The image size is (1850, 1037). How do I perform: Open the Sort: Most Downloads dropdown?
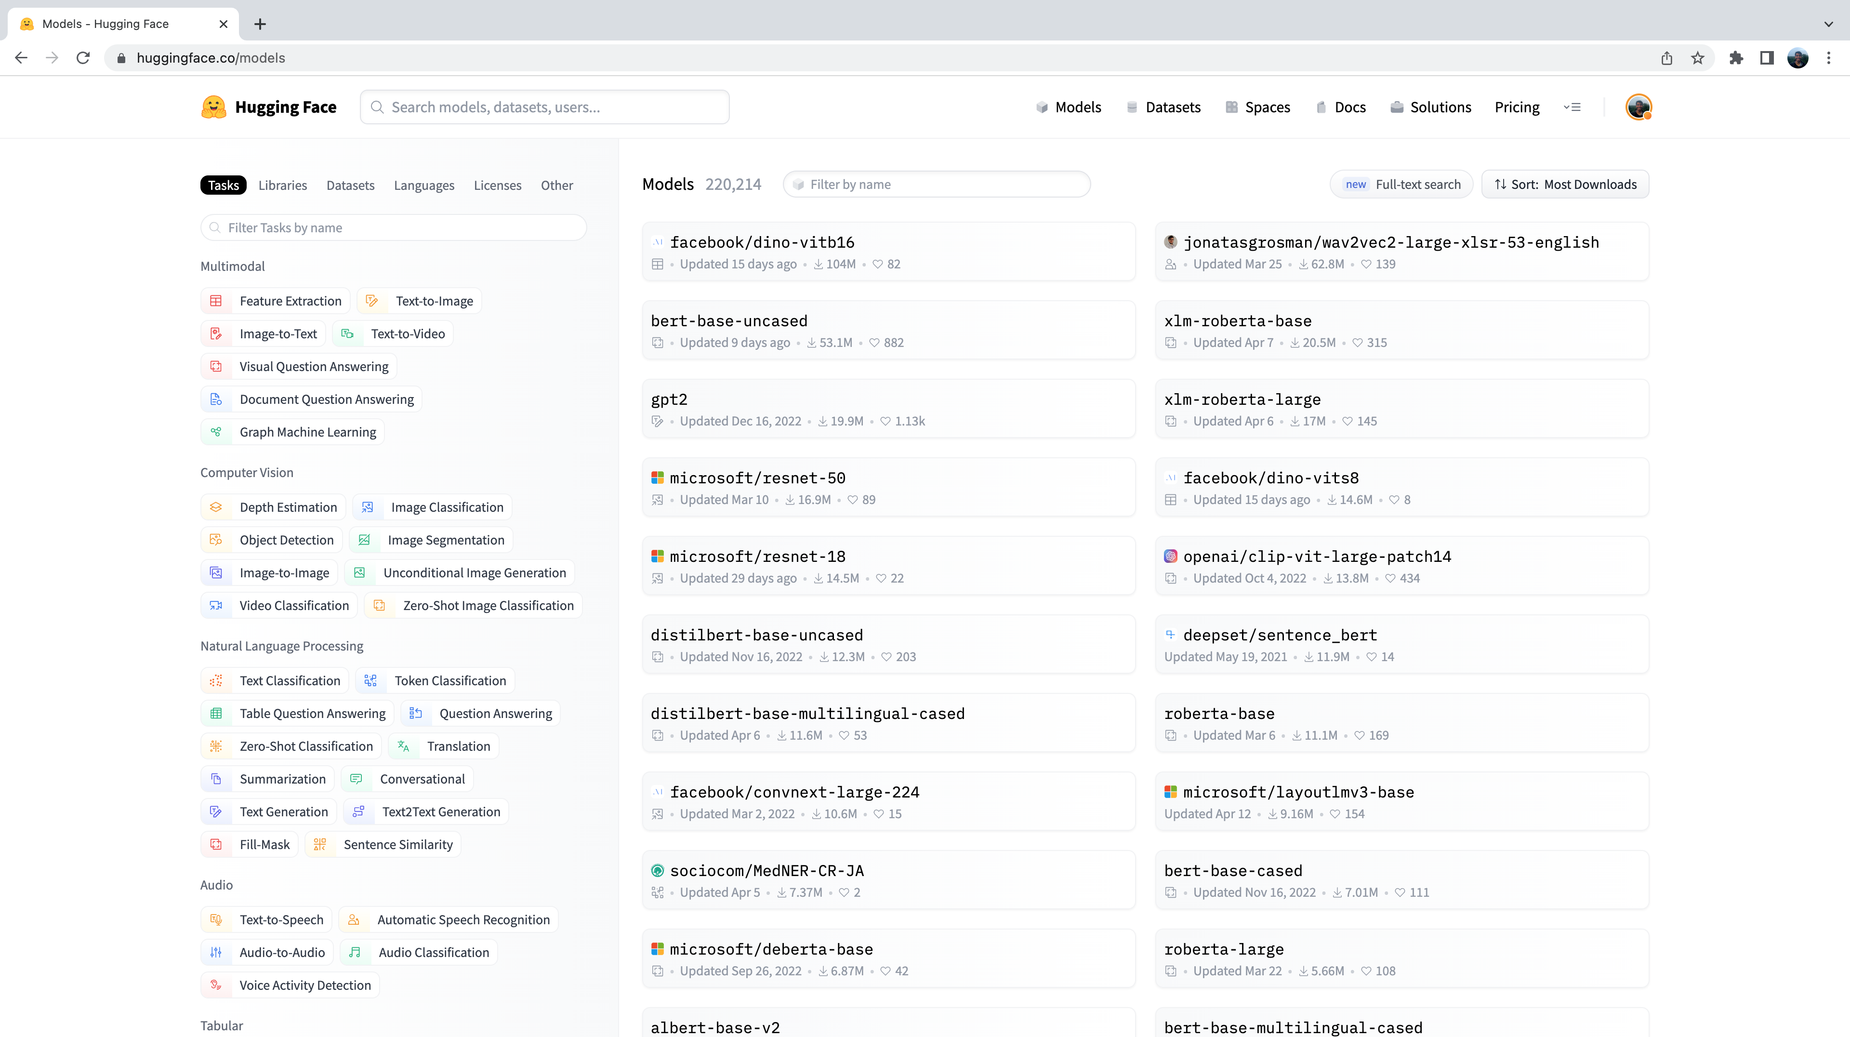[x=1565, y=185]
